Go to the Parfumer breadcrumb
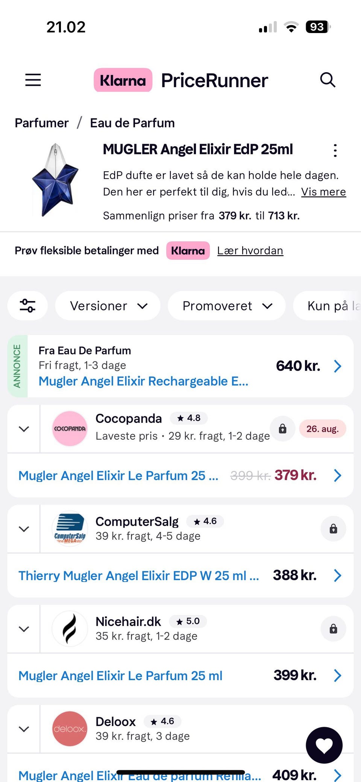Viewport: 361px width, 782px height. coord(42,123)
